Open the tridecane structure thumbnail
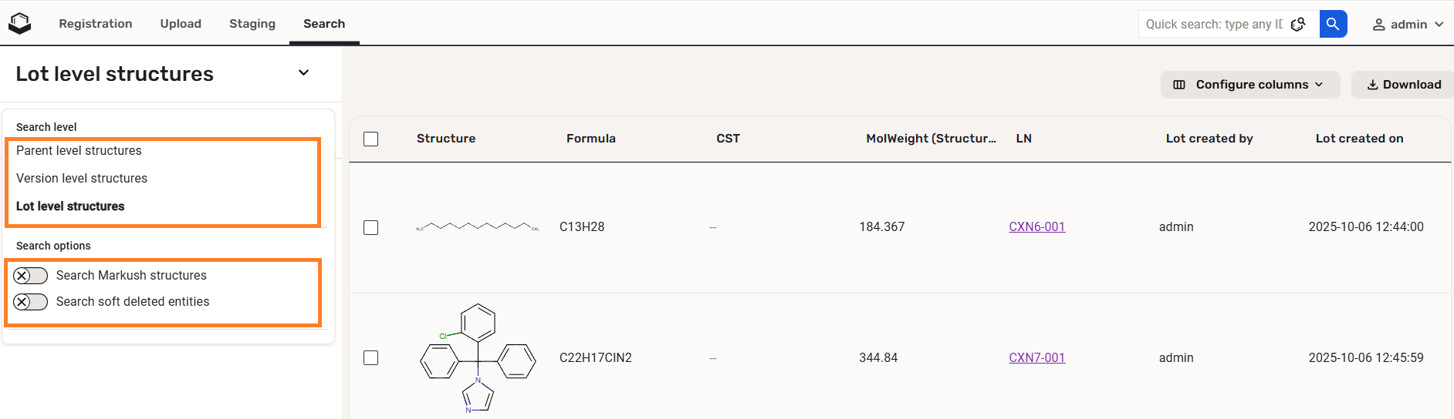 point(477,227)
